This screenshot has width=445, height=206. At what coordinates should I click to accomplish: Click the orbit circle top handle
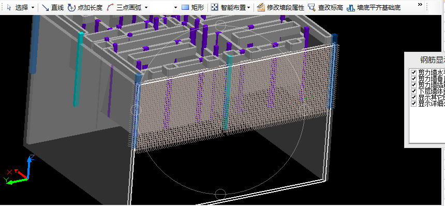[x=220, y=25]
